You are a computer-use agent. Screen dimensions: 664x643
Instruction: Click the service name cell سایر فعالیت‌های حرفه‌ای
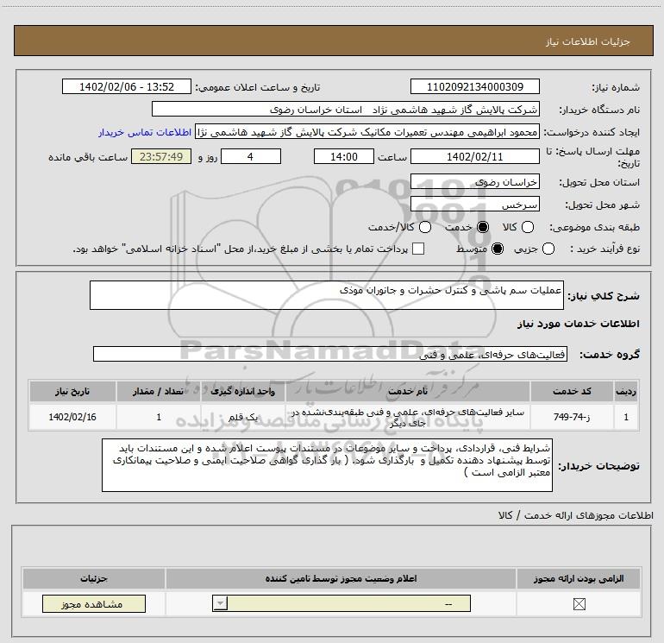408,418
